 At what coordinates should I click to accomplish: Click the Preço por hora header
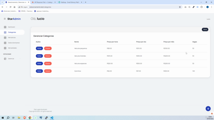(112, 42)
